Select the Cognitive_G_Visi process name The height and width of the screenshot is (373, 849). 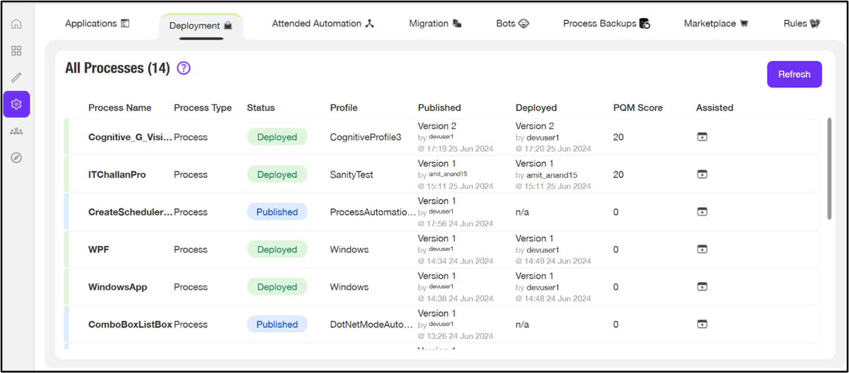(130, 137)
